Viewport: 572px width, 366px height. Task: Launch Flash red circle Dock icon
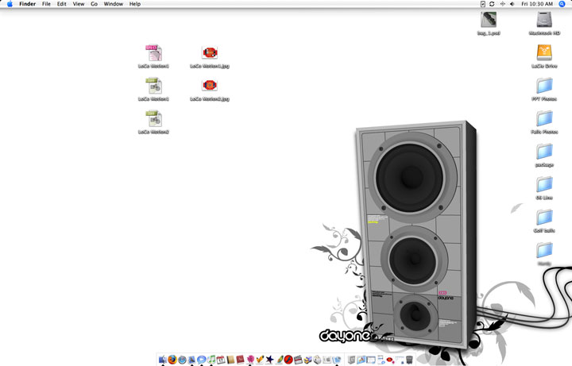288,360
